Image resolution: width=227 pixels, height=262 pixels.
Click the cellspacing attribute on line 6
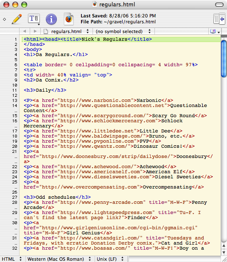(137, 65)
